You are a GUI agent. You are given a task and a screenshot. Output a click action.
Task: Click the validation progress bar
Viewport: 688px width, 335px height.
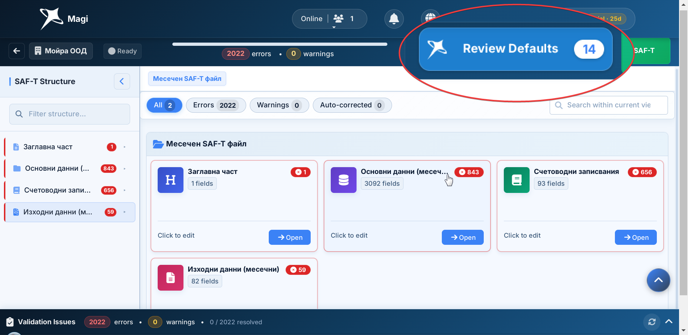(280, 44)
